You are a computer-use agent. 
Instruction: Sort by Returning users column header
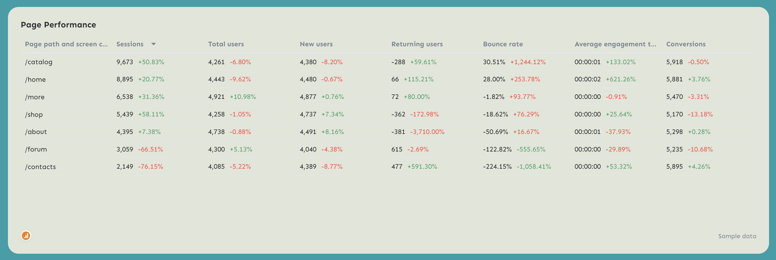(417, 44)
